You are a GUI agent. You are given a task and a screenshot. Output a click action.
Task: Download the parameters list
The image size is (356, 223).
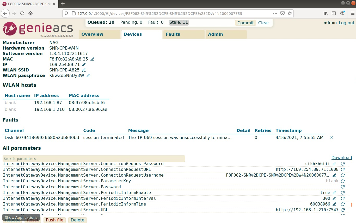pyautogui.click(x=342, y=158)
